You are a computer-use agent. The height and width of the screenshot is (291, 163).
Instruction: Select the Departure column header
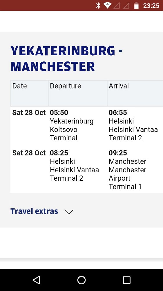coord(78,93)
